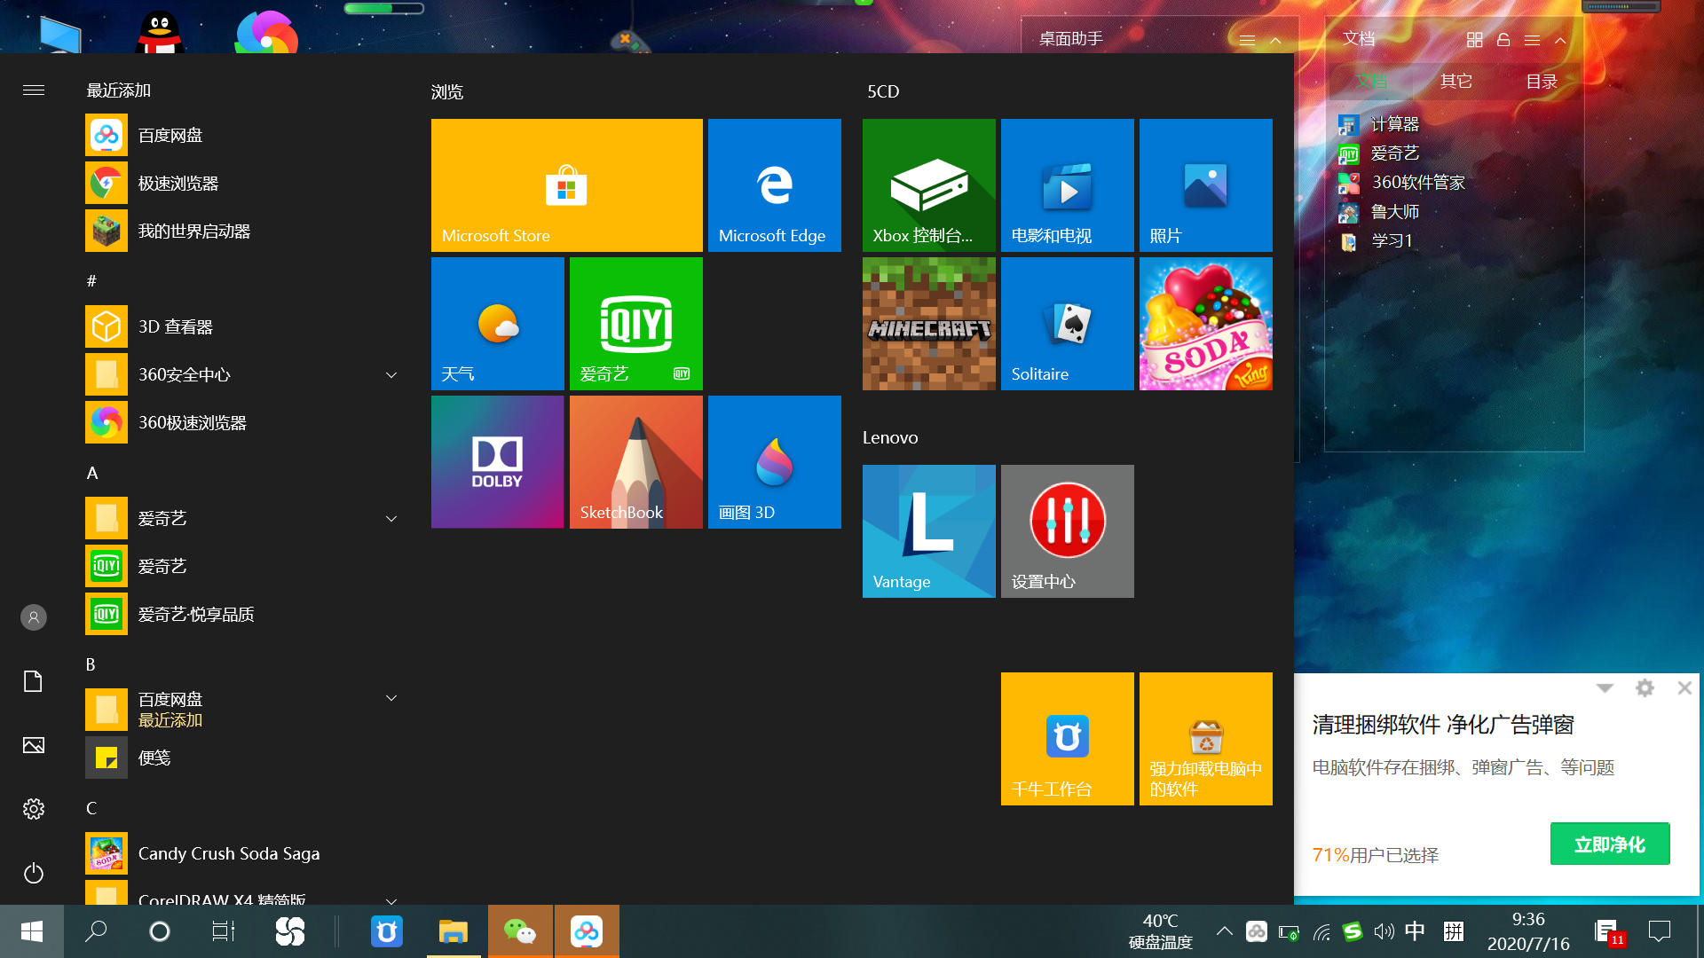This screenshot has width=1704, height=958.
Task: Open 360极速浏览器 in the app list
Action: tap(244, 422)
